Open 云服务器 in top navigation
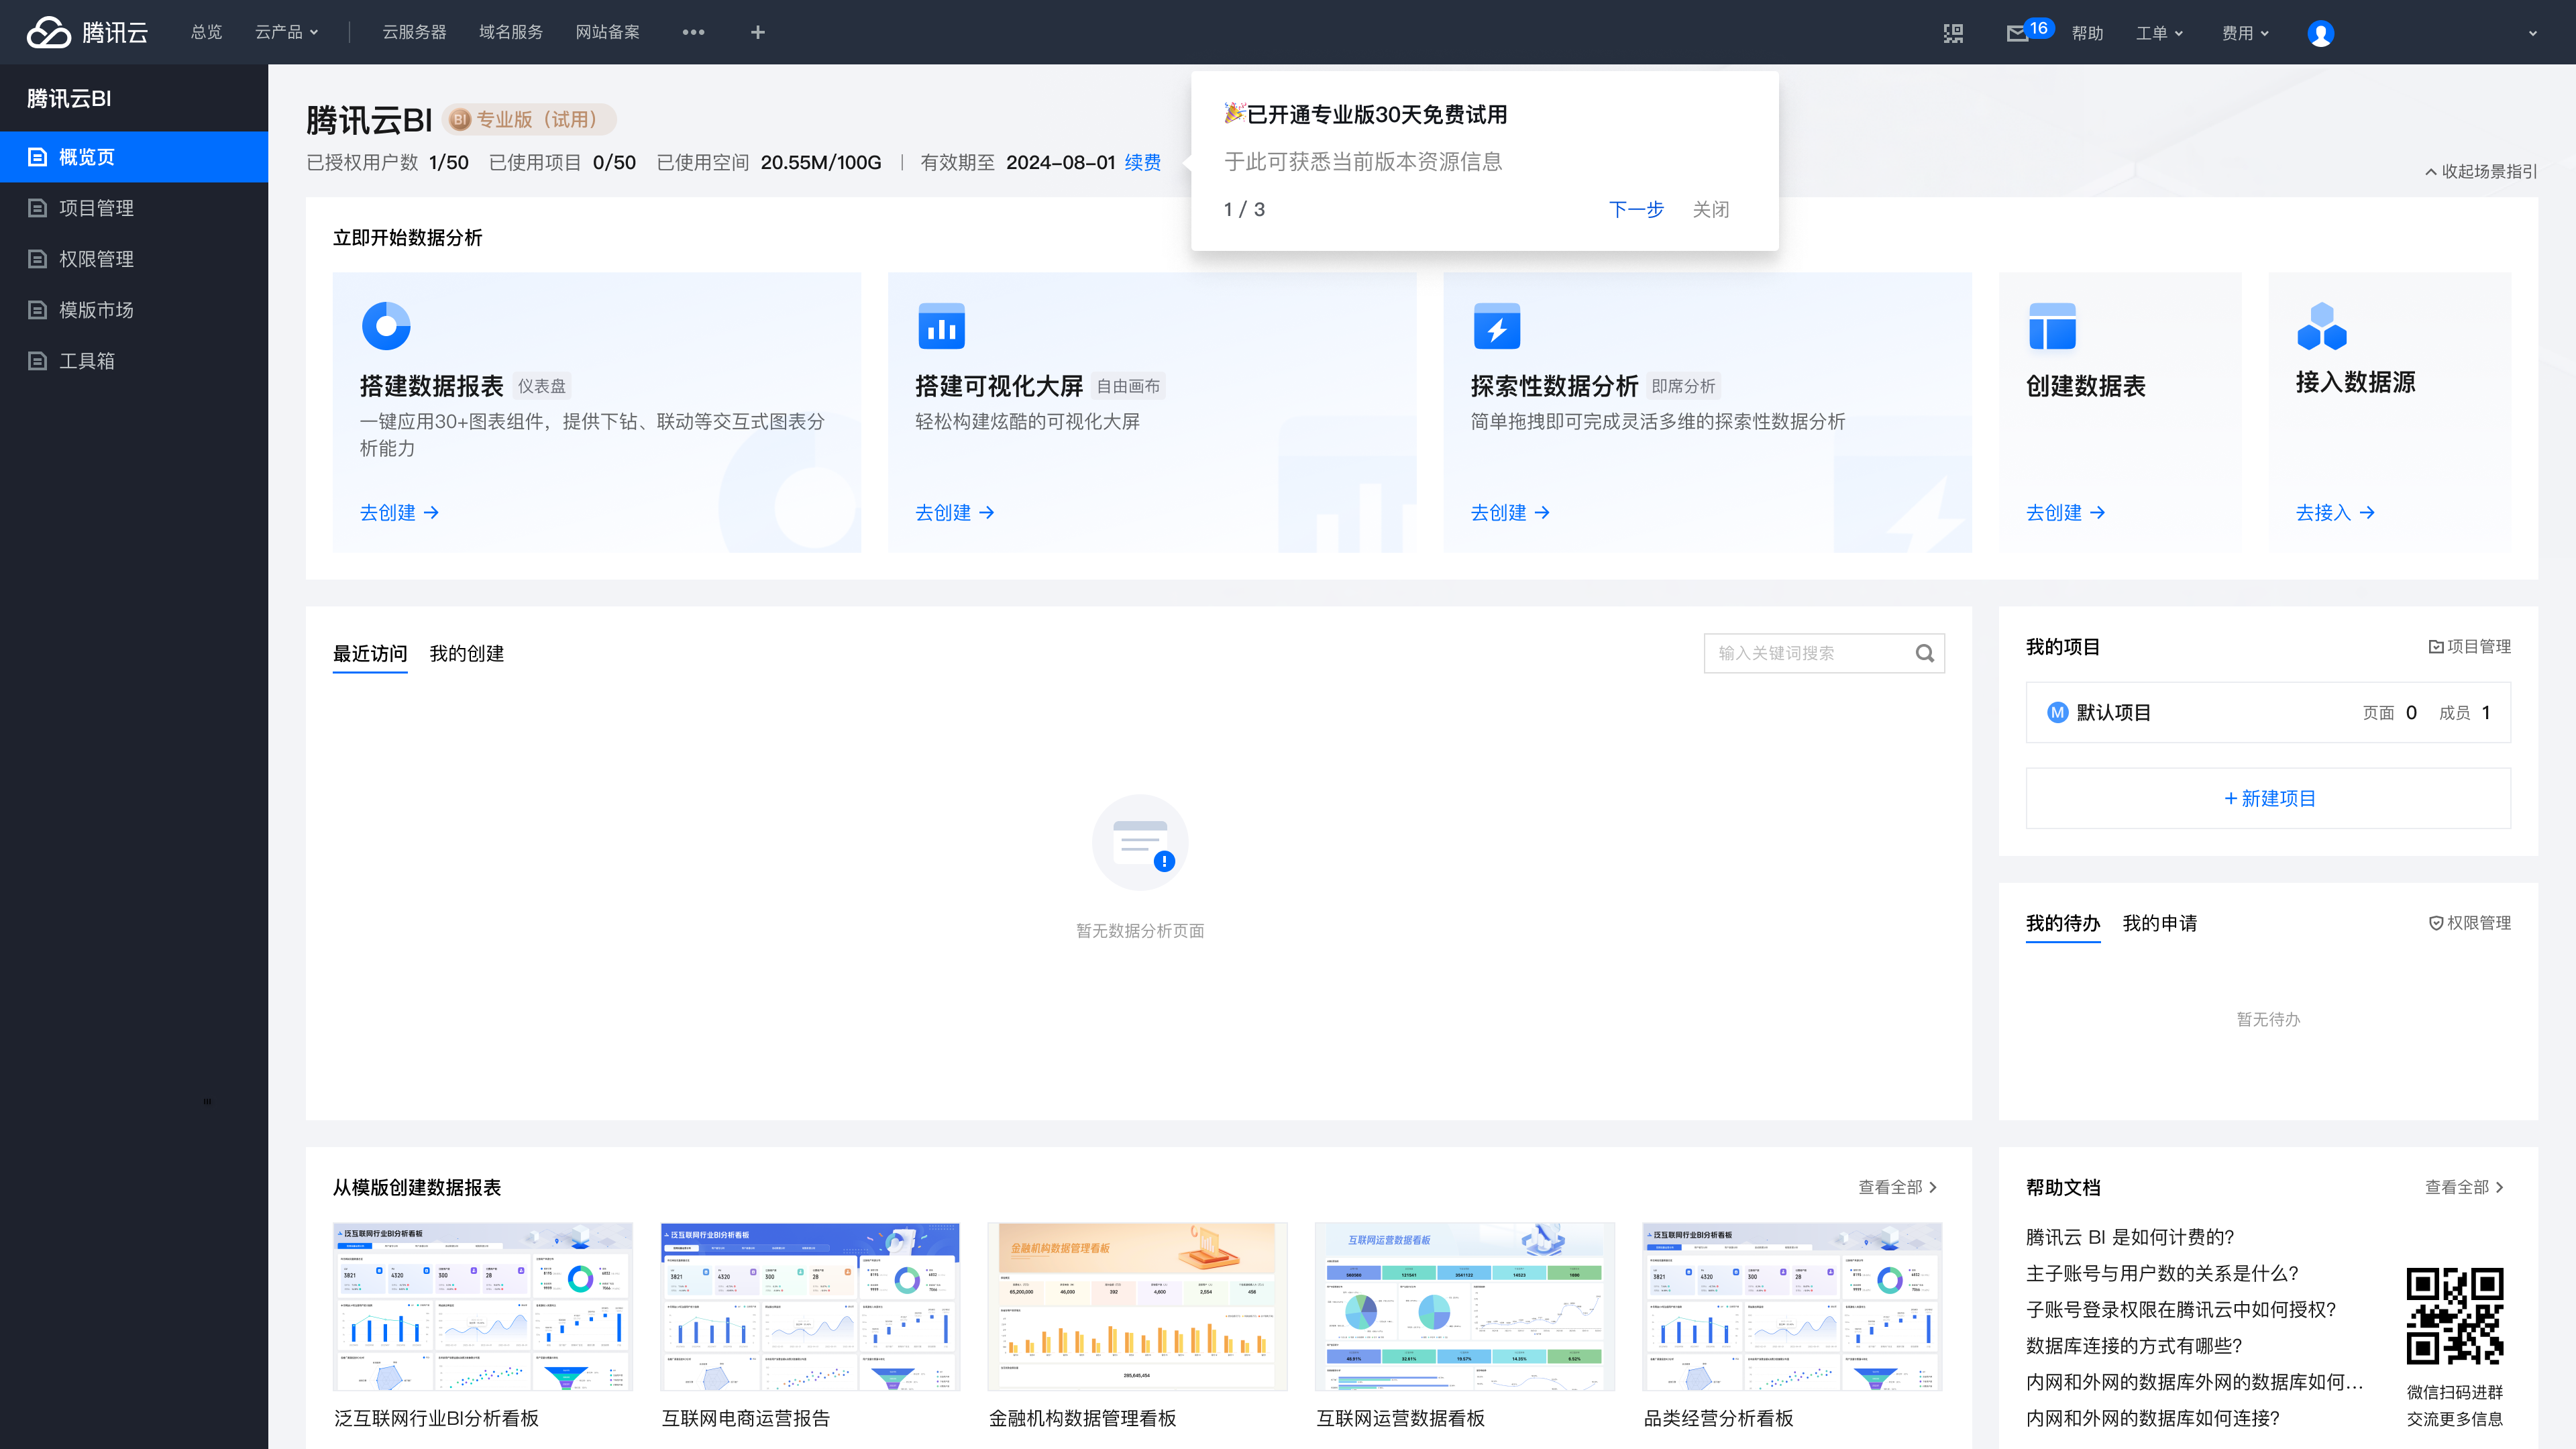Viewport: 2576px width, 1449px height. click(x=414, y=32)
